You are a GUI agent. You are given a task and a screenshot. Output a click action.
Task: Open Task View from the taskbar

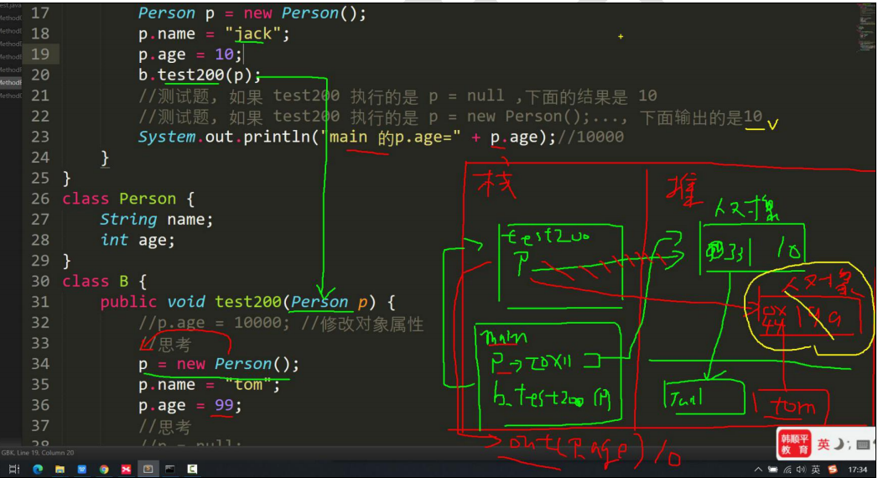click(x=14, y=469)
